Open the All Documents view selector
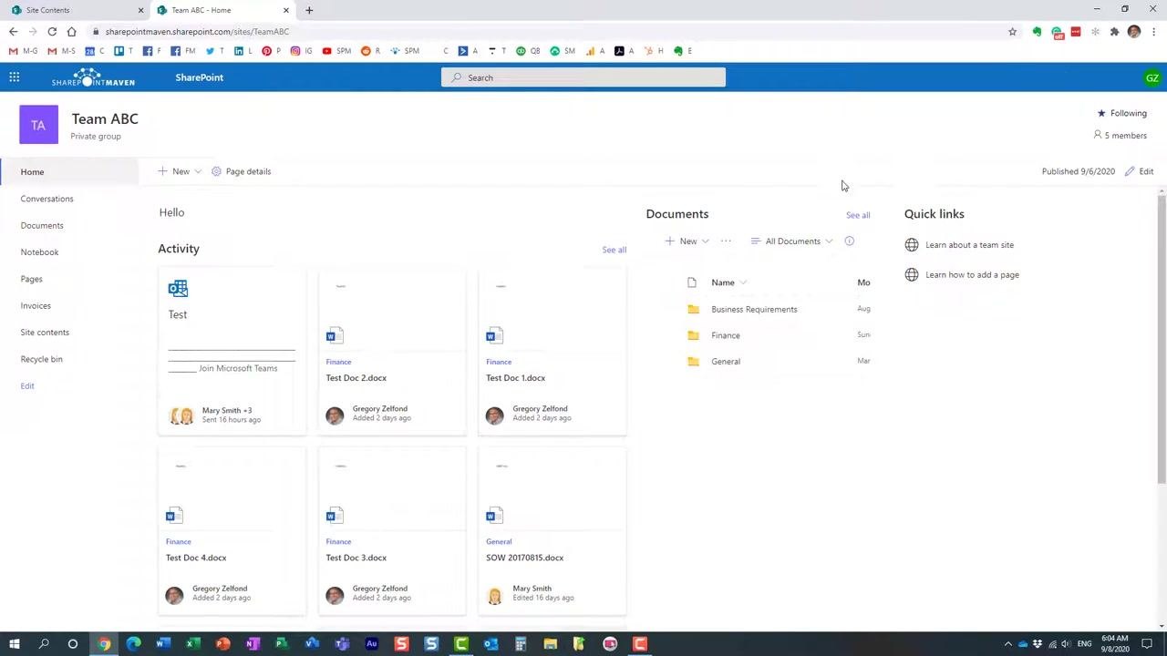This screenshot has width=1167, height=656. tap(791, 241)
